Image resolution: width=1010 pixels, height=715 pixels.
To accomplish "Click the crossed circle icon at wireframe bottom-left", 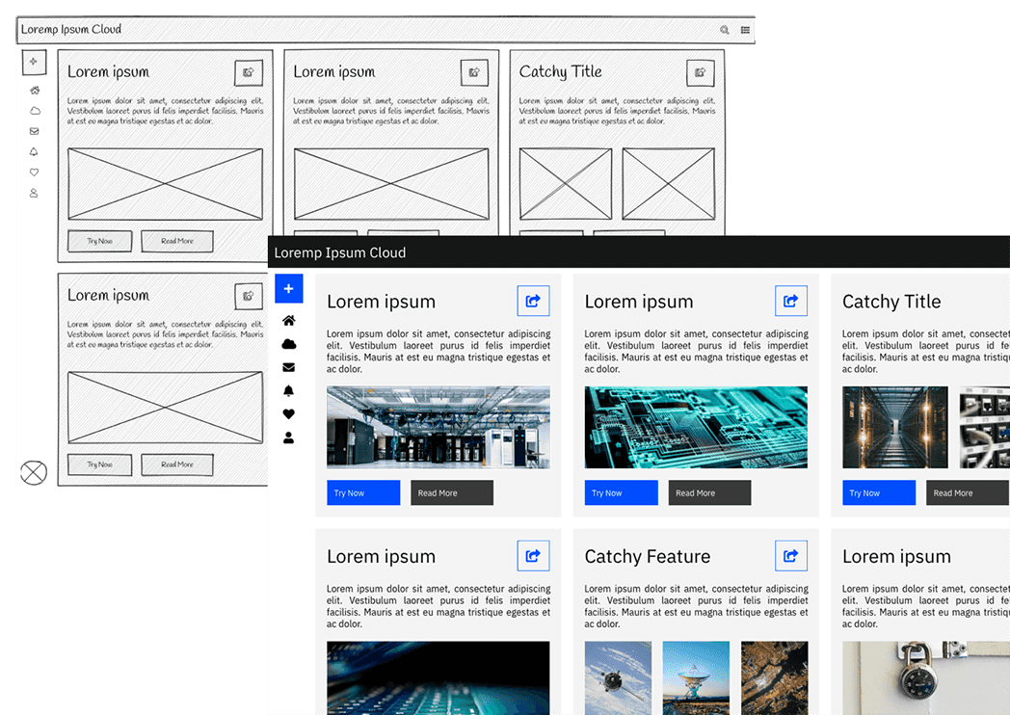I will click(34, 472).
